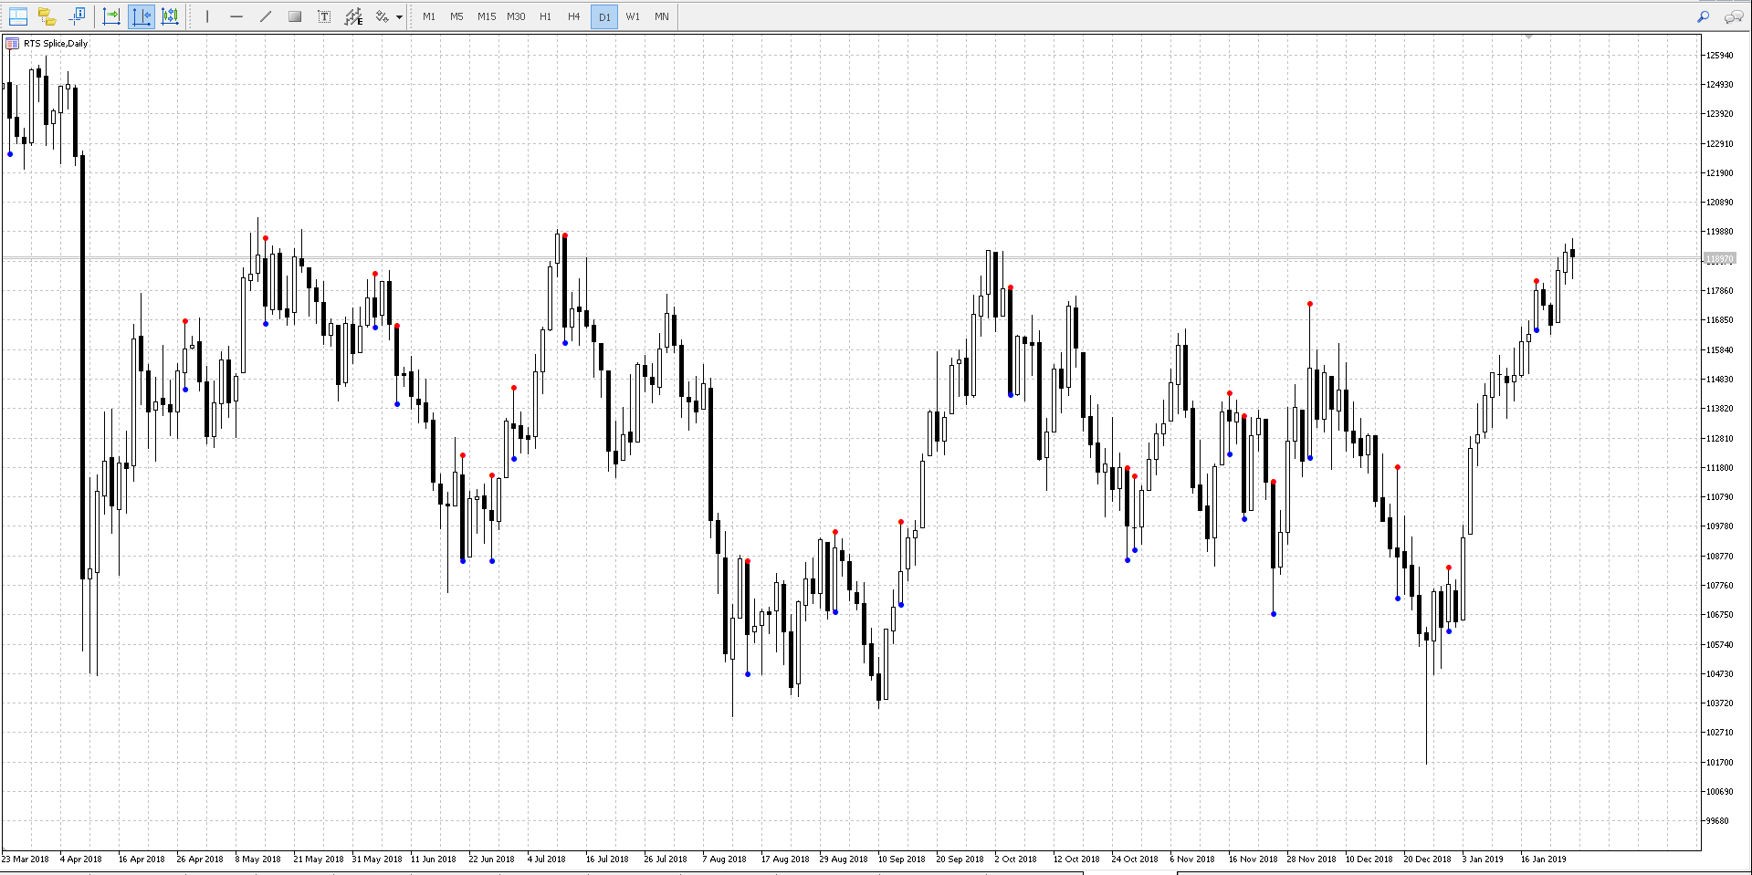Switch the chart to W1 timeframe

[x=633, y=16]
